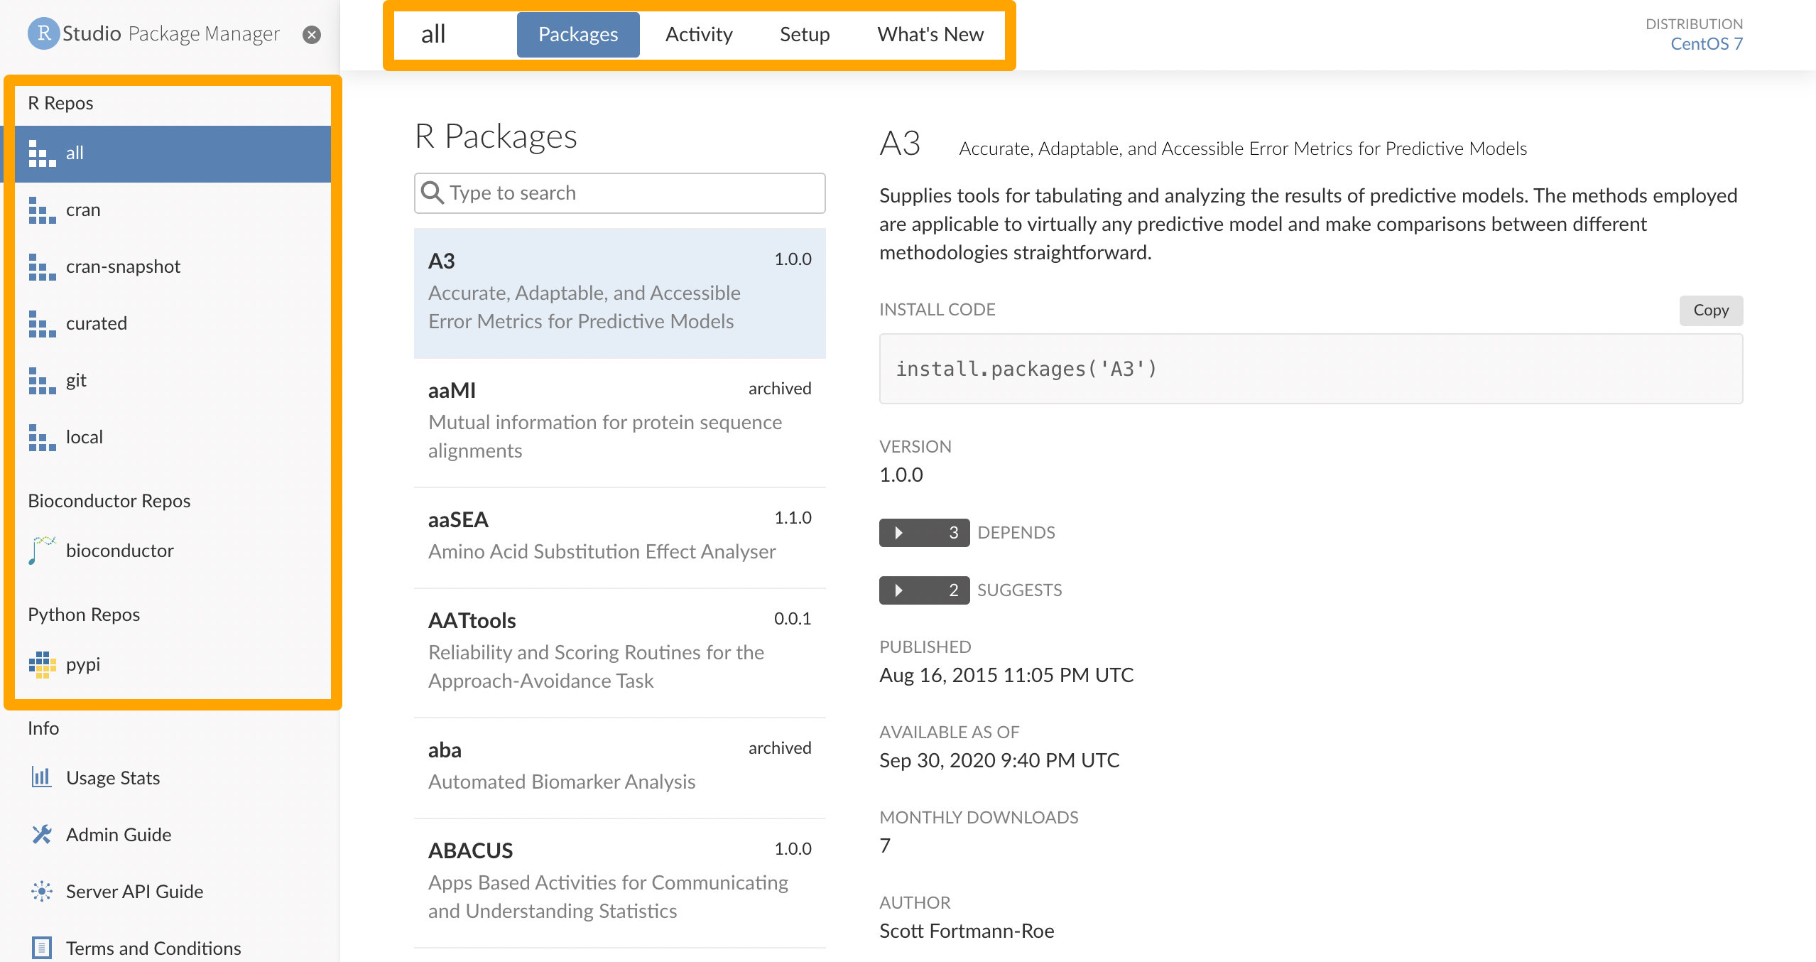Select the ABACUS package entry
Image resolution: width=1816 pixels, height=962 pixels.
[619, 882]
